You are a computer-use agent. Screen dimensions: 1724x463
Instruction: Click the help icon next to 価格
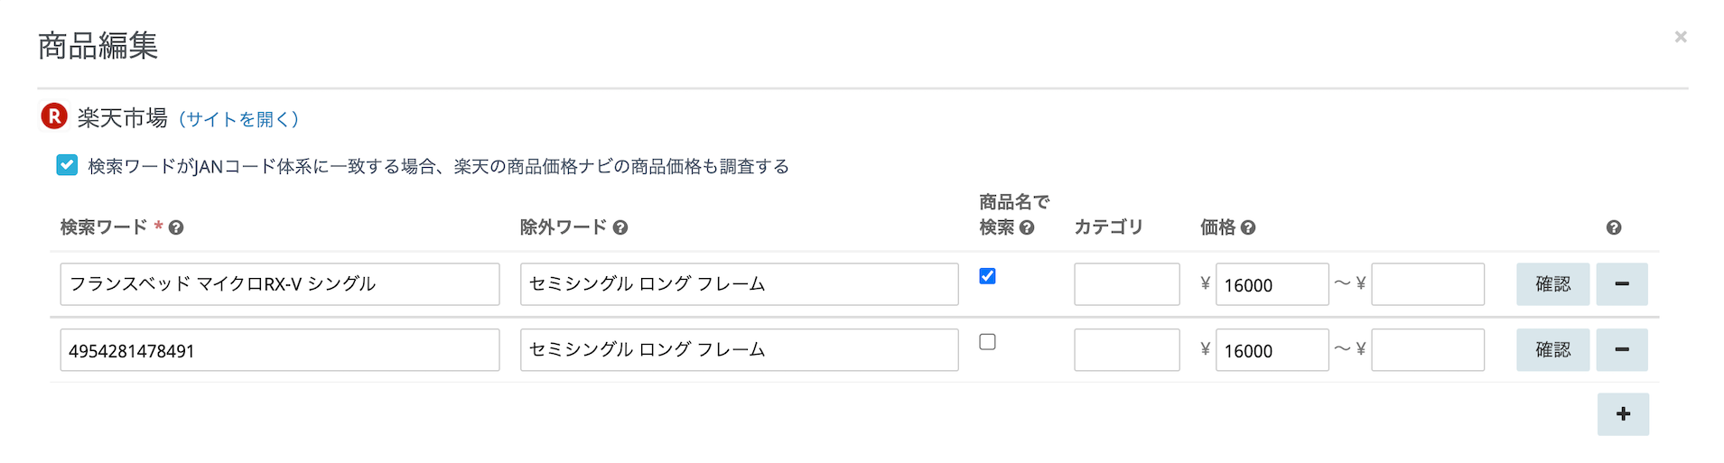(x=1248, y=227)
